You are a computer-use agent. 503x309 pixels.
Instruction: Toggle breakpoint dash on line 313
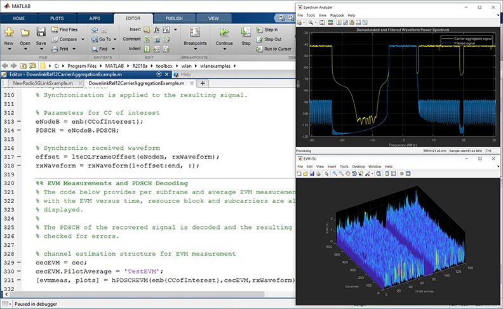tap(19, 121)
